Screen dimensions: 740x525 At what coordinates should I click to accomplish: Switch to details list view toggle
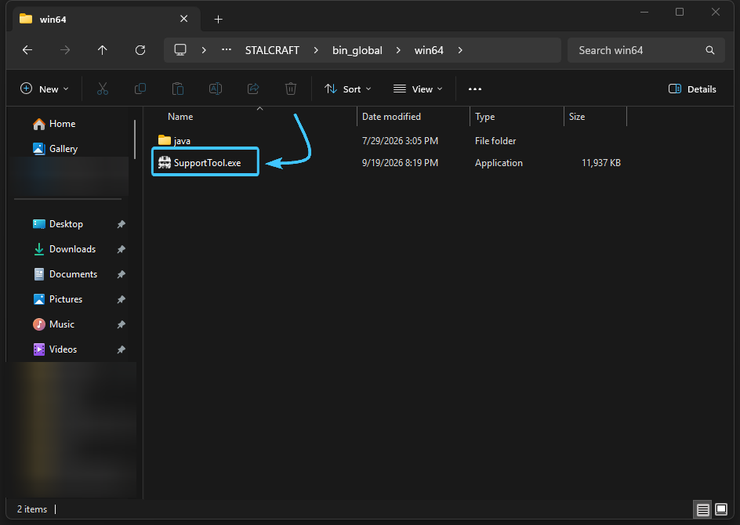click(702, 509)
